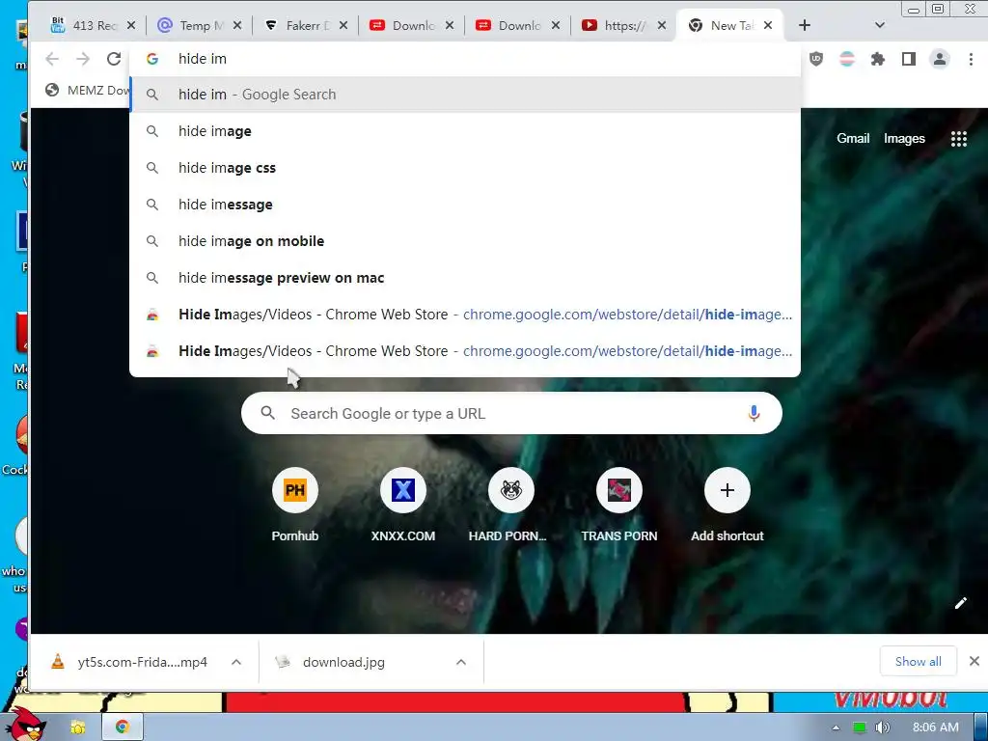Open the volume speaker tray icon
Image resolution: width=988 pixels, height=741 pixels.
[882, 727]
